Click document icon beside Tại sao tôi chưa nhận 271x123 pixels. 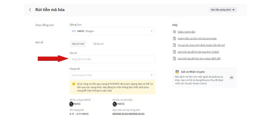(174, 45)
